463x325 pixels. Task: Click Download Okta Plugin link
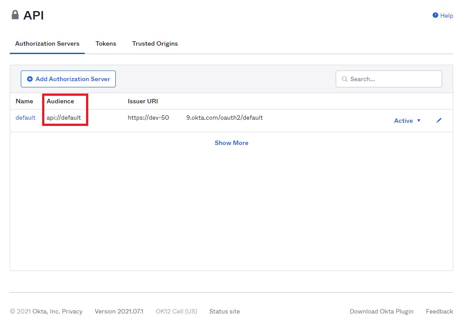(x=381, y=311)
